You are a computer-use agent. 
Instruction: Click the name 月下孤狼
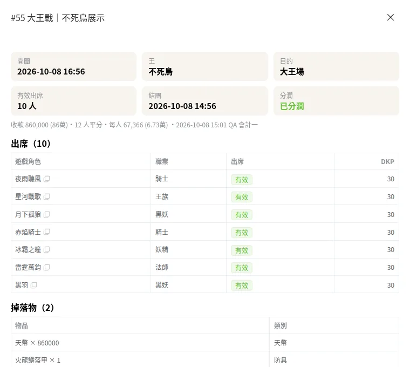tap(28, 214)
